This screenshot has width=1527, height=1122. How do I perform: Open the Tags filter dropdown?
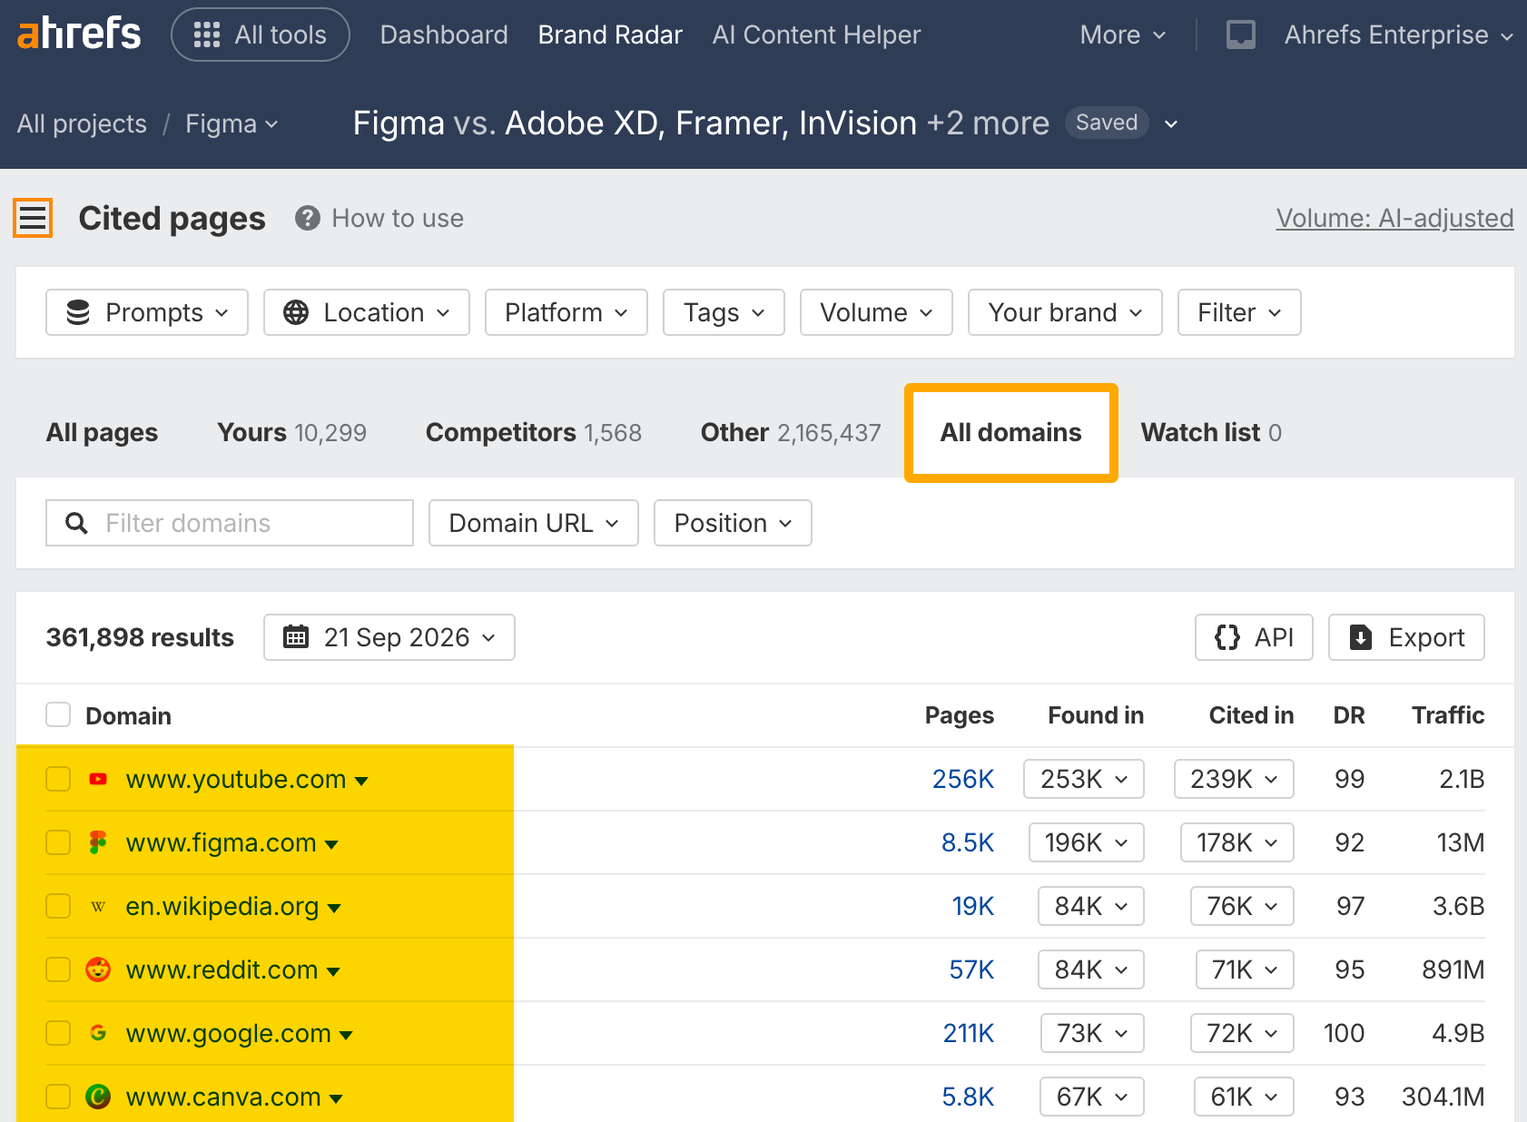(x=724, y=312)
